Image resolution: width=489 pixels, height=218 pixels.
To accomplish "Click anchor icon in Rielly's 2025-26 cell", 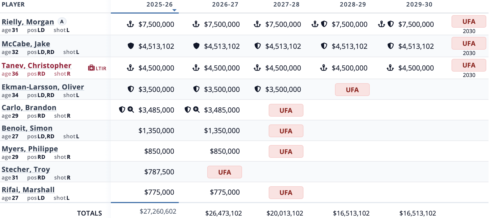I will [x=130, y=24].
